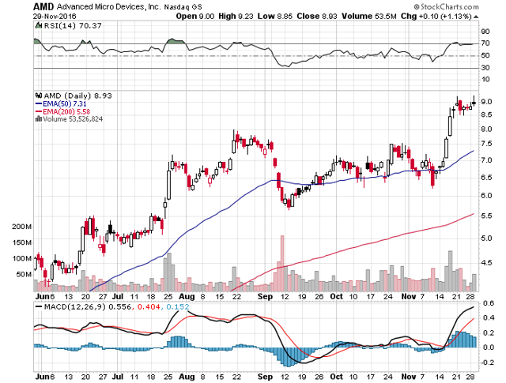506x383 pixels.
Task: Click the blue 0.152 MACD histogram value
Action: (177, 306)
